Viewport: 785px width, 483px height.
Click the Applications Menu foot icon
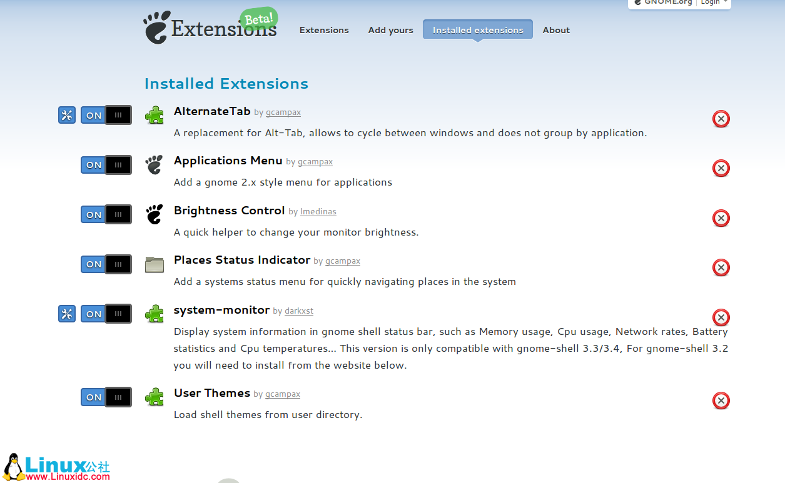point(154,165)
